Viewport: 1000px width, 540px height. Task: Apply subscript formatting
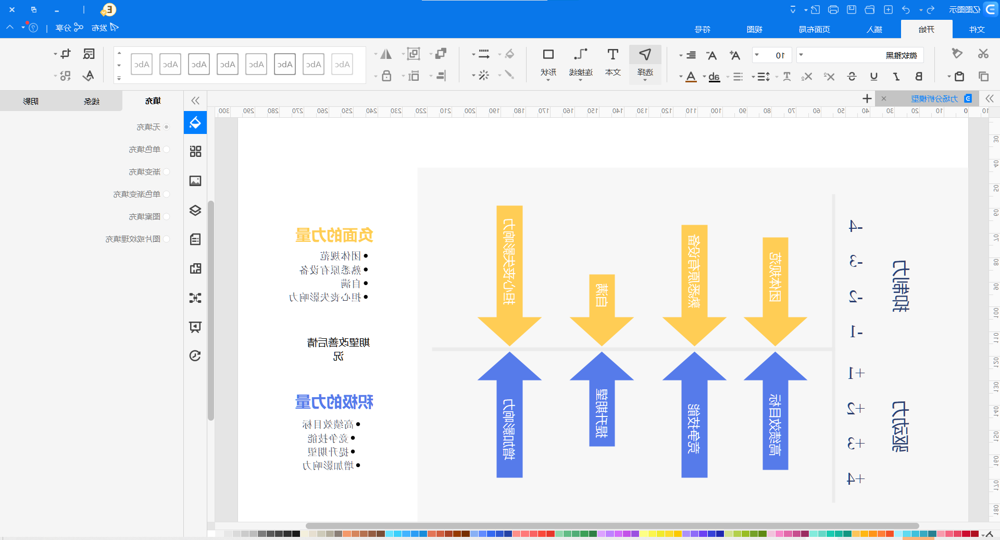pos(807,77)
